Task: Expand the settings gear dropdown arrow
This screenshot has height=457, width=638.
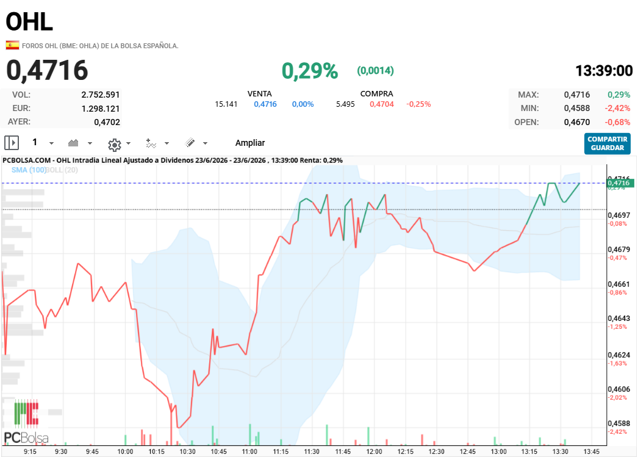Action: click(129, 143)
